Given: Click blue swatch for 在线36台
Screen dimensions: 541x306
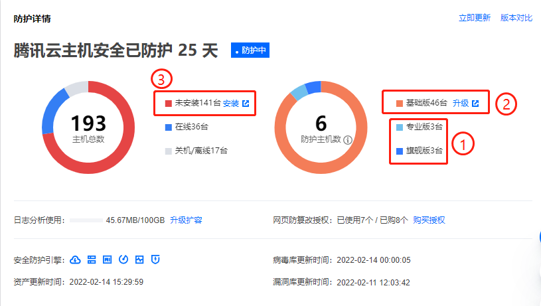Looking at the screenshot, I should point(169,127).
